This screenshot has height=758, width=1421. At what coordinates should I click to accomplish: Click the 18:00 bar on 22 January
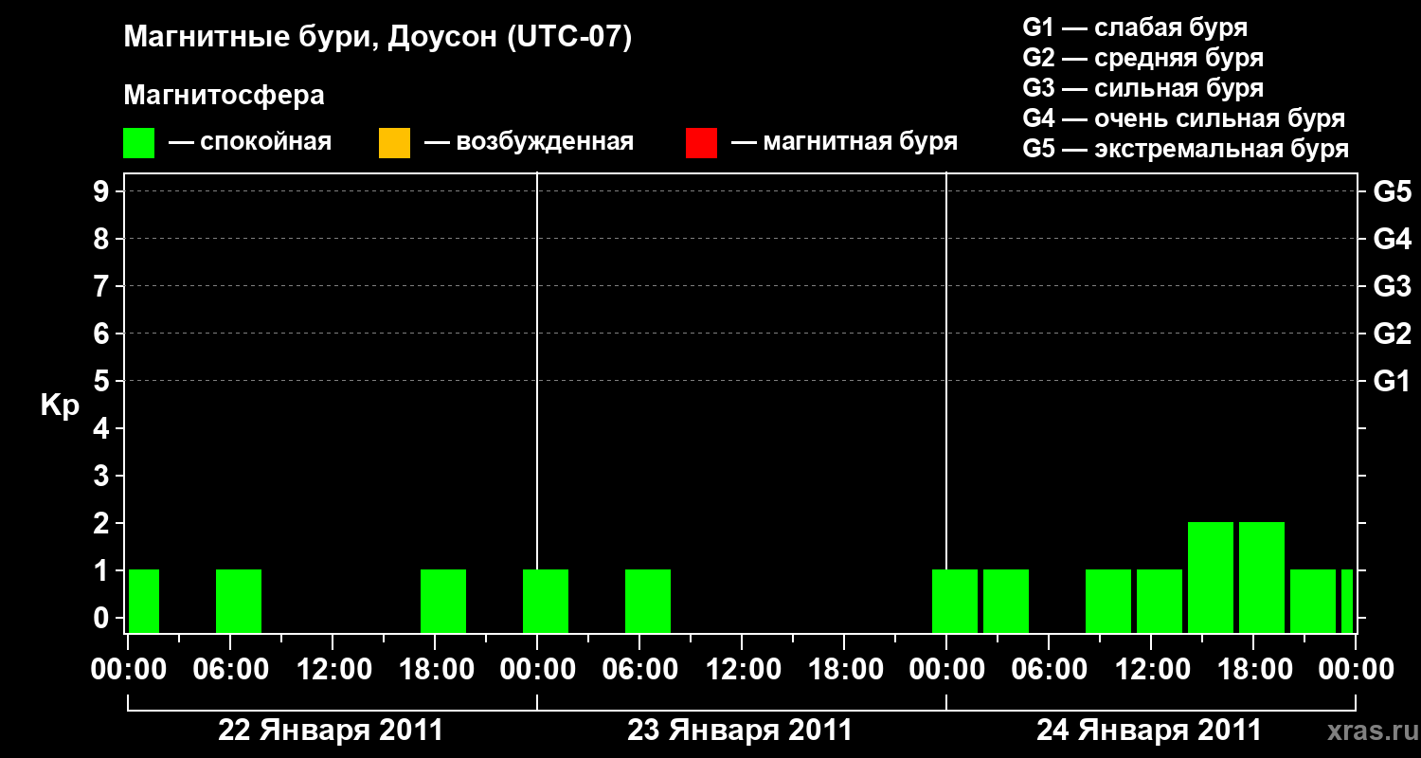[x=443, y=601]
